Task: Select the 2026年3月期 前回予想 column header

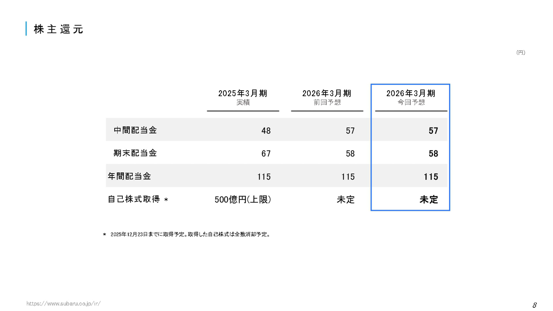Action: click(327, 97)
